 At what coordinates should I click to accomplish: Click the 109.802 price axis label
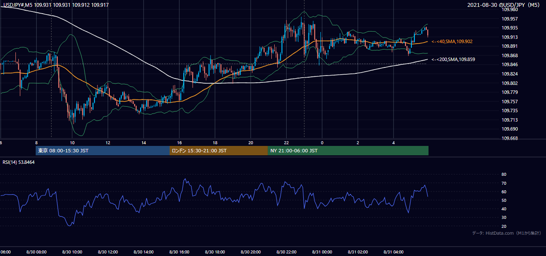pyautogui.click(x=510, y=84)
